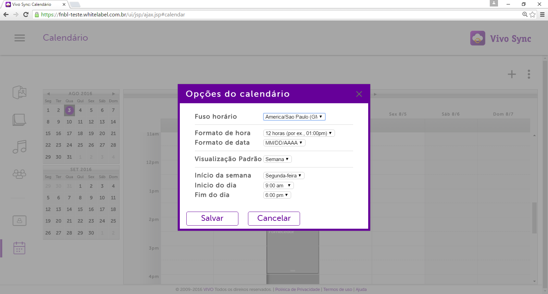Click the Dom 8/7 column header

pyautogui.click(x=503, y=114)
